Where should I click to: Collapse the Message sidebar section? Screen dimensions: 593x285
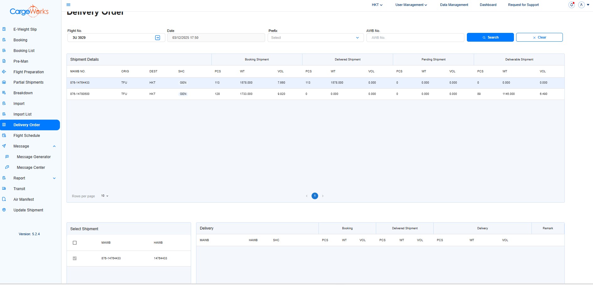(x=54, y=146)
